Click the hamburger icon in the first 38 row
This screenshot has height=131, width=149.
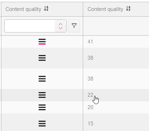coord(42,58)
